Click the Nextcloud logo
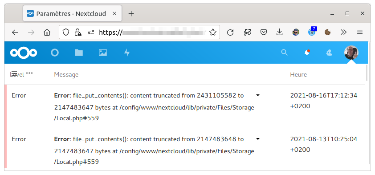 click(24, 53)
